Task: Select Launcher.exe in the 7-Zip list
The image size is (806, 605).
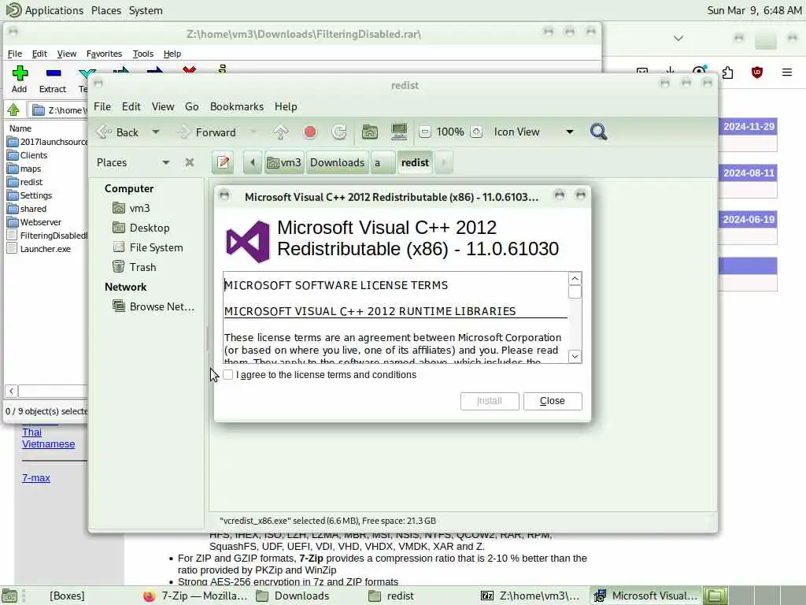Action: tap(39, 248)
